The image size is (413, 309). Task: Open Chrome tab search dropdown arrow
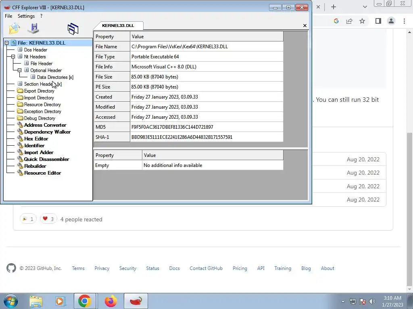click(365, 7)
